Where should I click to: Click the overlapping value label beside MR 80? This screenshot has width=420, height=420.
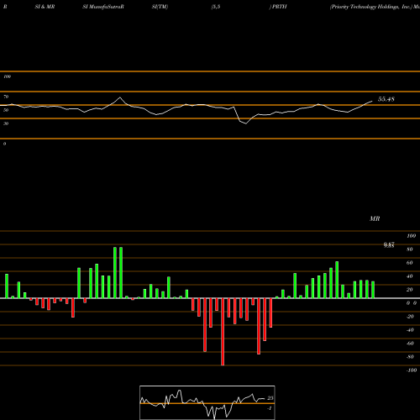(389, 245)
